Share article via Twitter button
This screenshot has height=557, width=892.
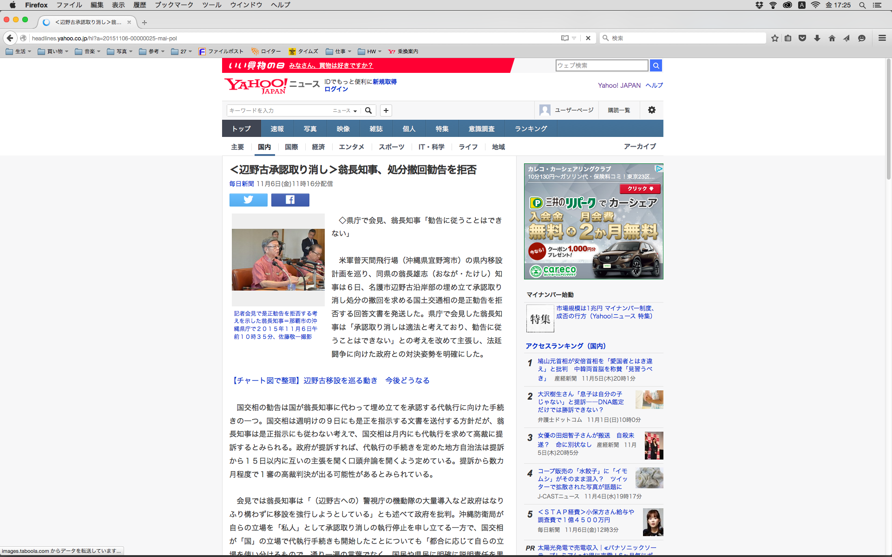coord(248,200)
